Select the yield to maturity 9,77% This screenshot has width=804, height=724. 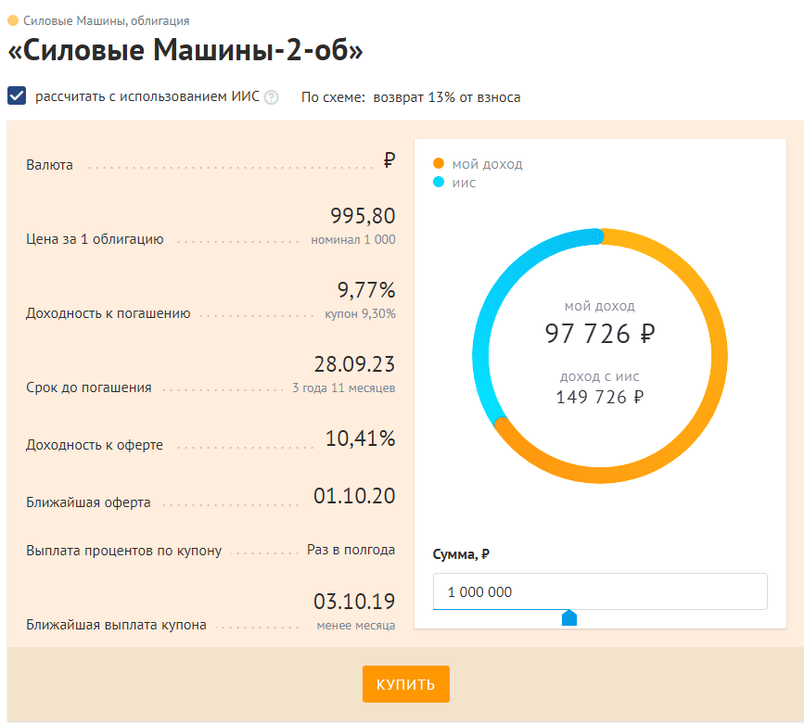point(366,290)
